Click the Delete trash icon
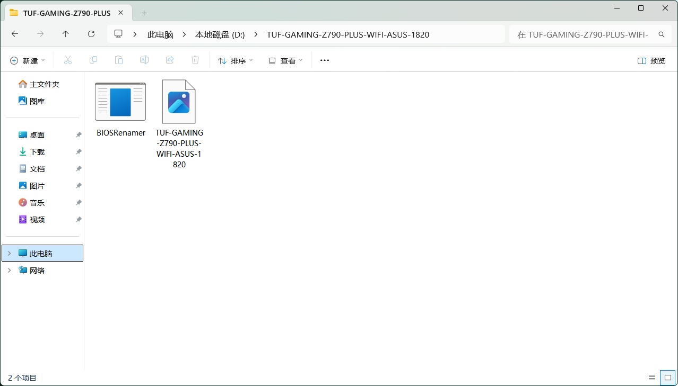This screenshot has height=386, width=678. click(195, 60)
